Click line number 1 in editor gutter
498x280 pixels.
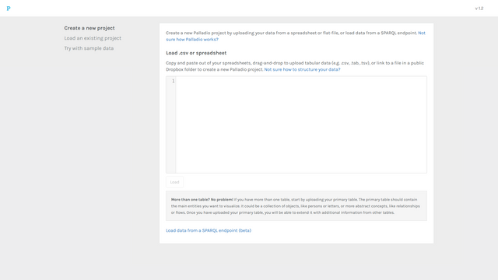pos(173,81)
